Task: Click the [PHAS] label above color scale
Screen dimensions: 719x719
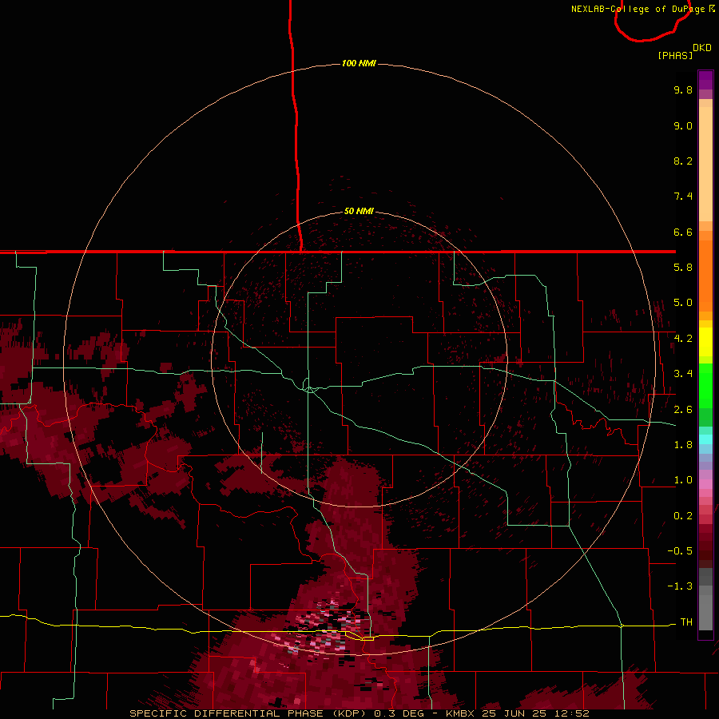Action: click(x=675, y=55)
